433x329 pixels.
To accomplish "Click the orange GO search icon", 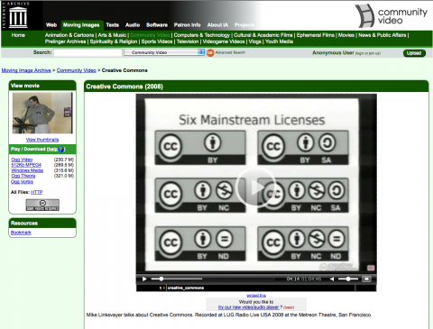I will [210, 52].
